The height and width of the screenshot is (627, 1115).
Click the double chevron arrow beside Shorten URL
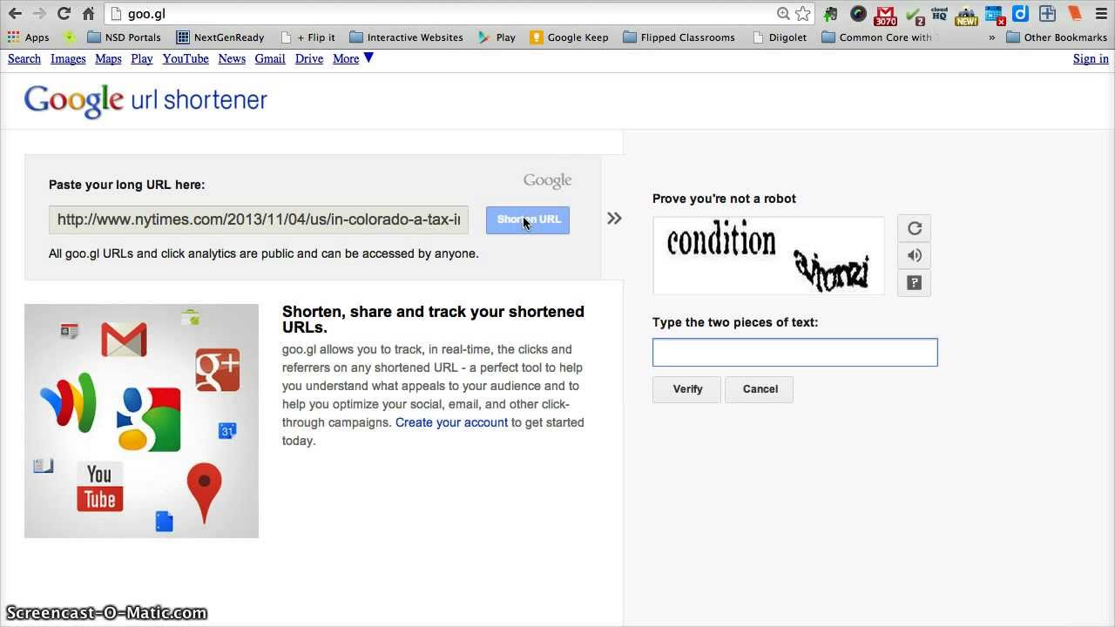pos(614,219)
